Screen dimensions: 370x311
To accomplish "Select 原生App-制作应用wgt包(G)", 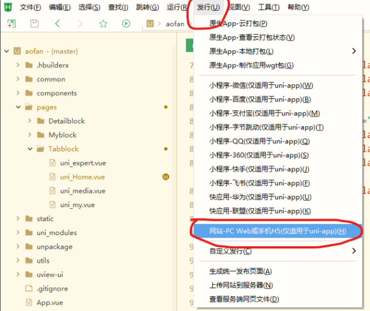I will (x=277, y=65).
